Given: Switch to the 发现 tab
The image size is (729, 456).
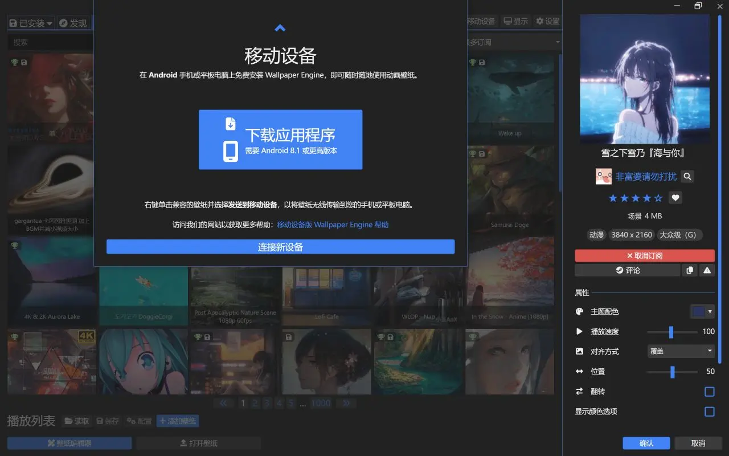Looking at the screenshot, I should click(73, 23).
